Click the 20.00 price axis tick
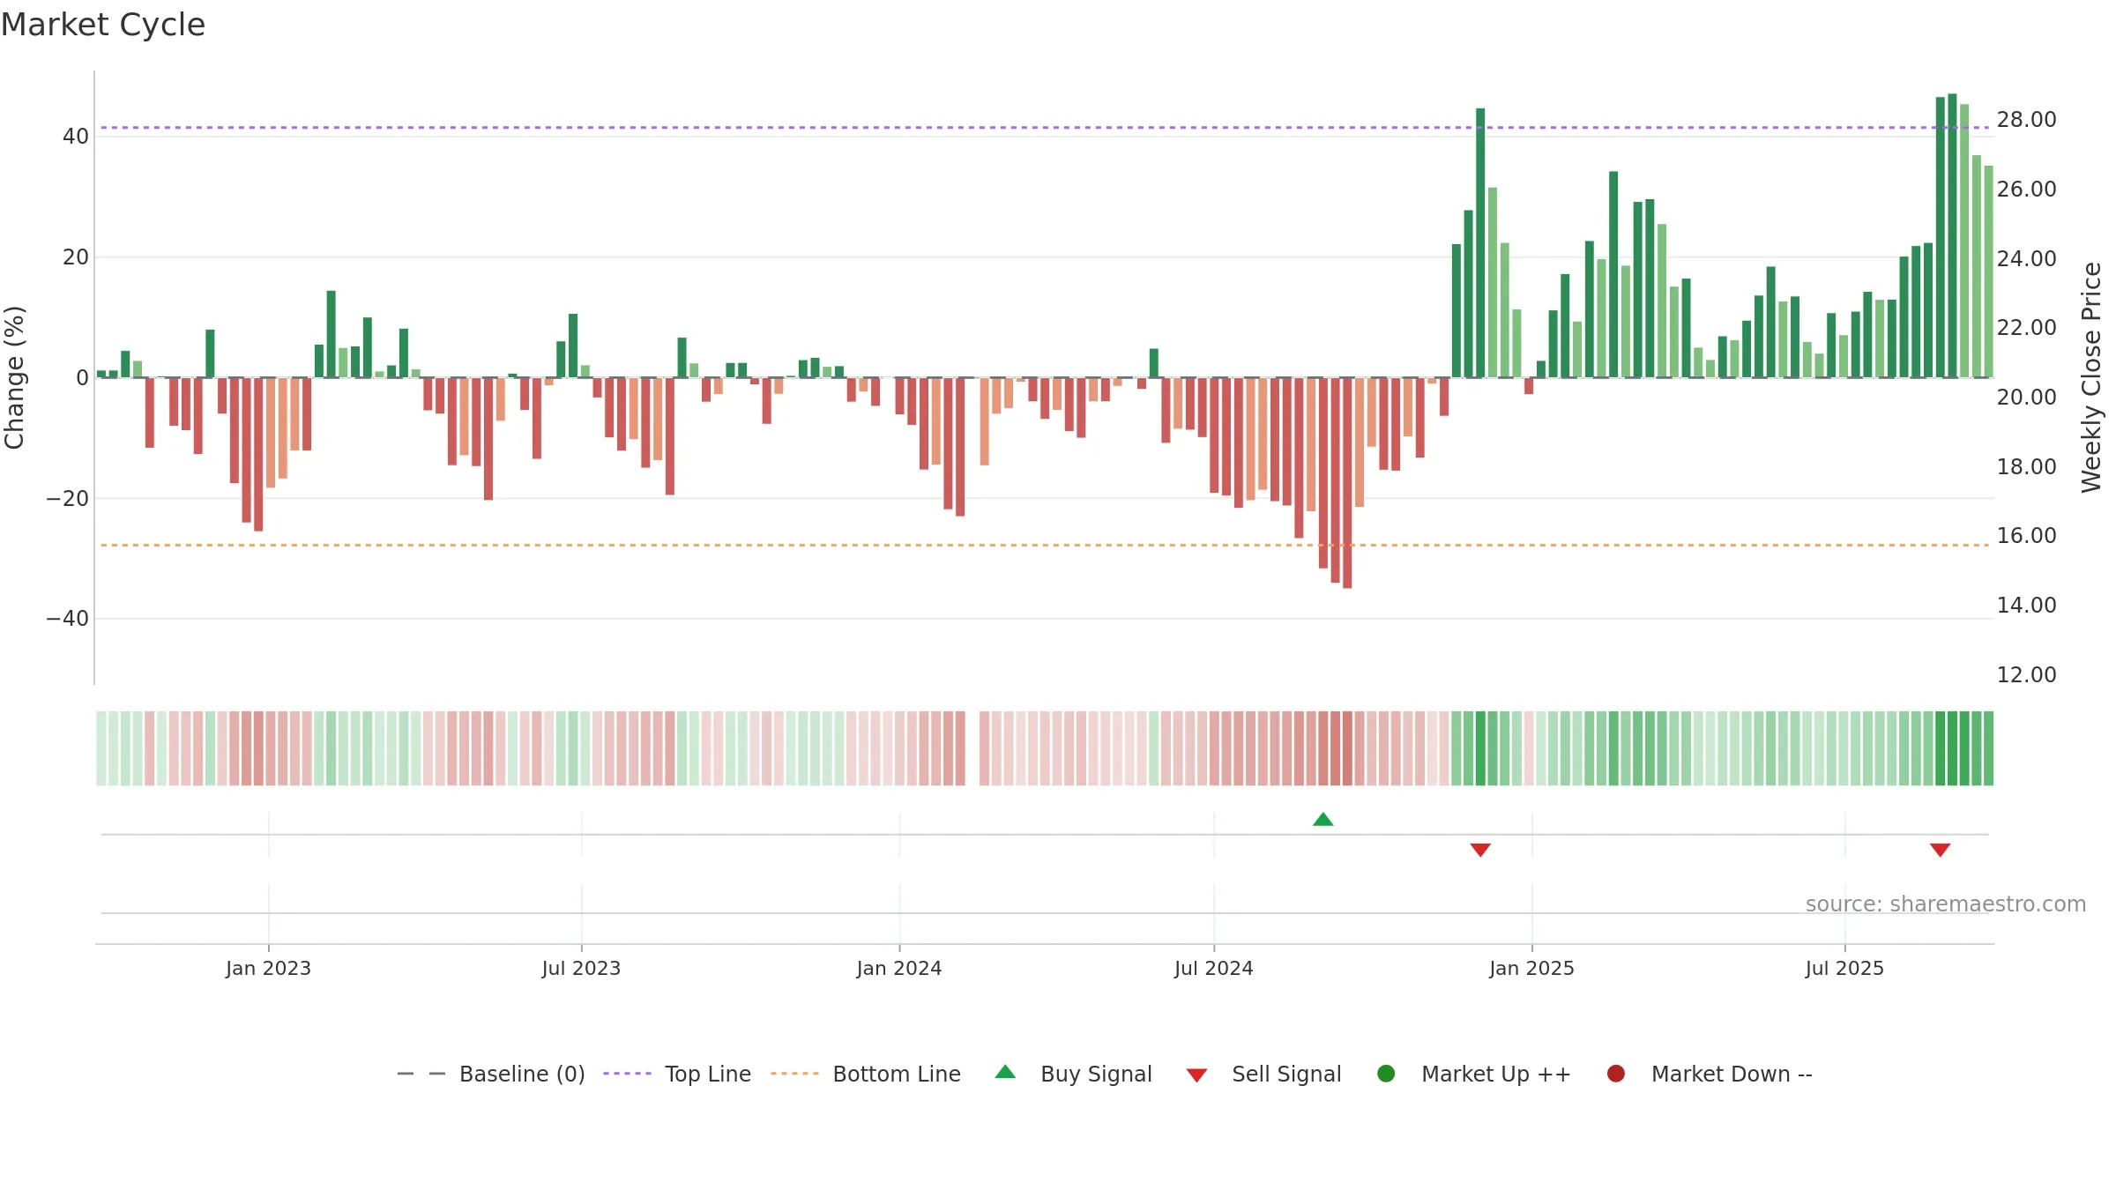The image size is (2116, 1190). click(2026, 397)
